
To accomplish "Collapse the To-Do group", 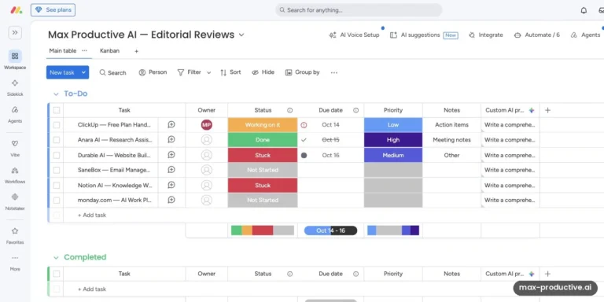I will pyautogui.click(x=57, y=94).
